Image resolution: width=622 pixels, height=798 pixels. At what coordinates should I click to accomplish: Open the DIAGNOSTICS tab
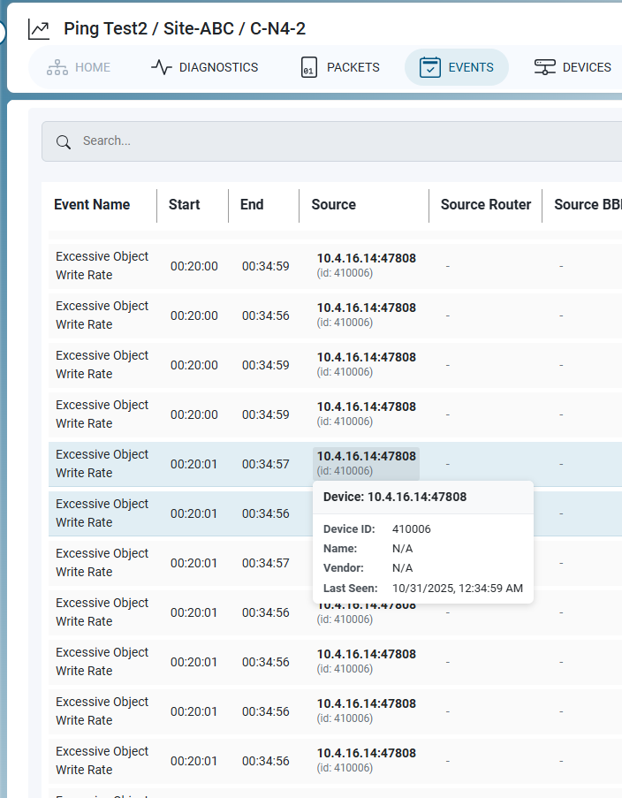pos(205,67)
